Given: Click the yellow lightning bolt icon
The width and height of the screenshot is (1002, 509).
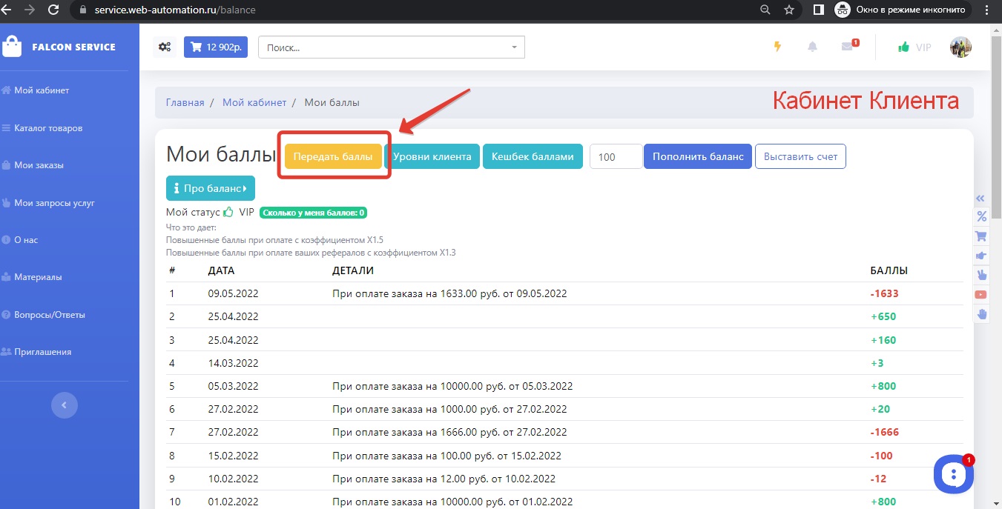Looking at the screenshot, I should 777,47.
